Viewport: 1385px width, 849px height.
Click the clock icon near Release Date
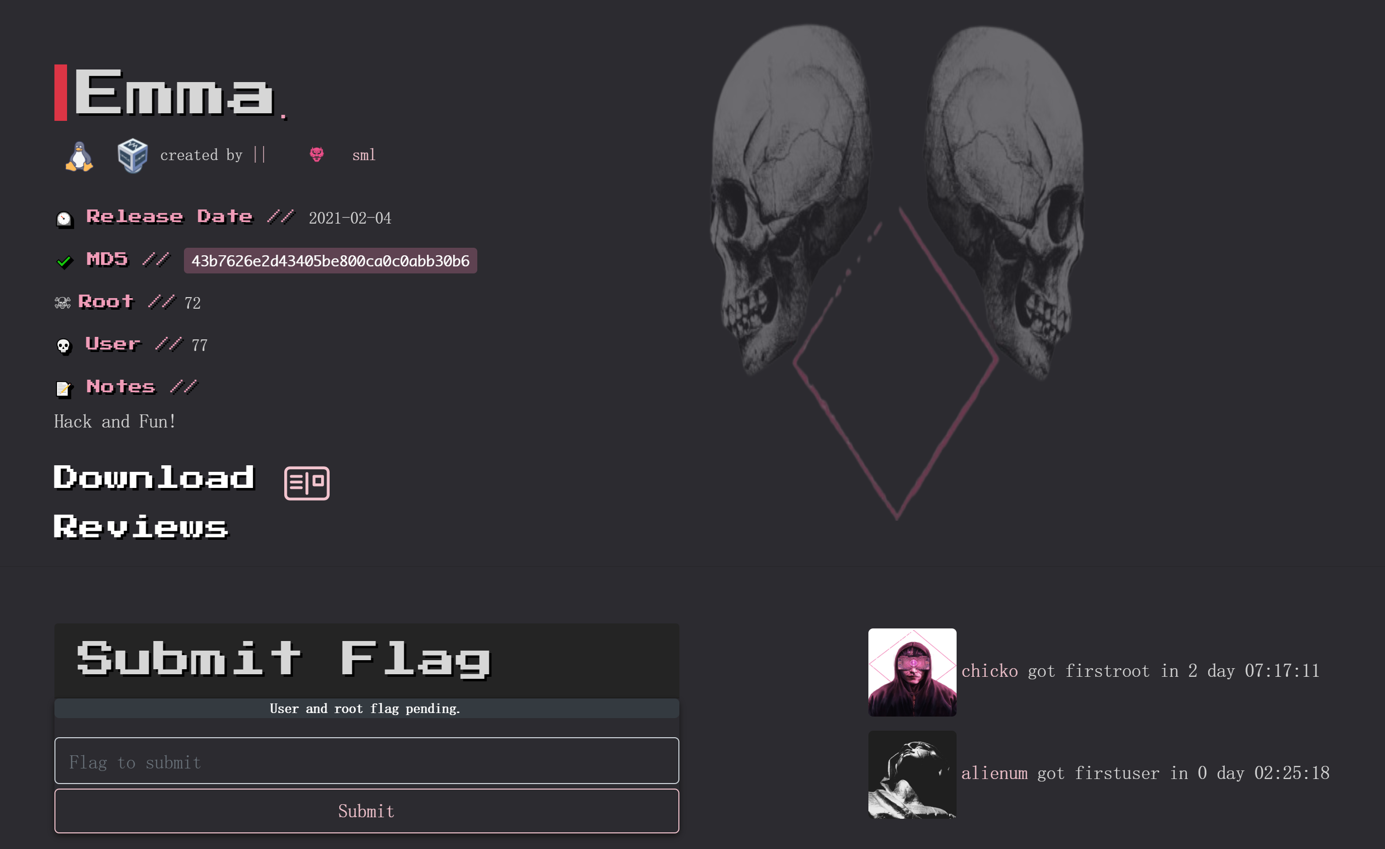point(64,219)
